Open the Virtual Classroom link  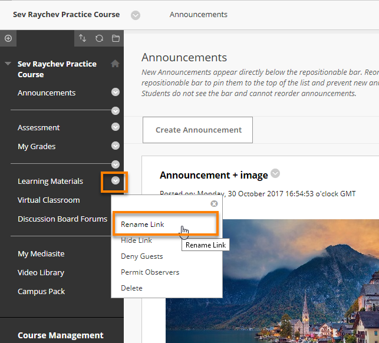48,200
